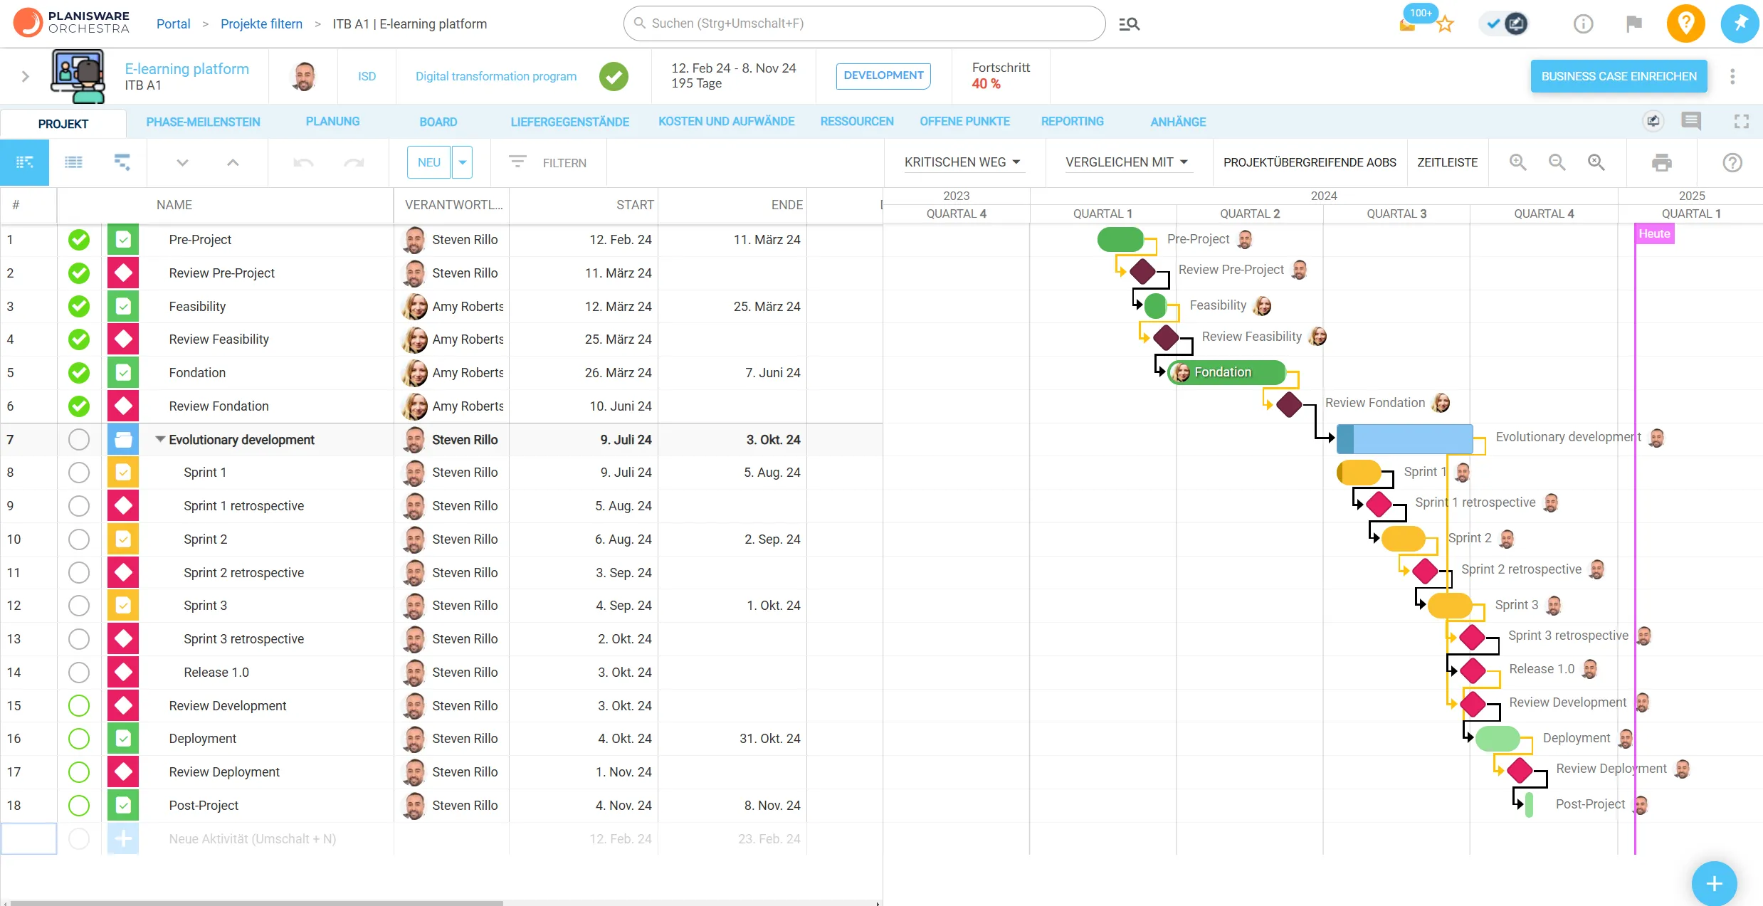
Task: Mark the Sprint 1 task complete via its status circle
Action: tap(78, 472)
